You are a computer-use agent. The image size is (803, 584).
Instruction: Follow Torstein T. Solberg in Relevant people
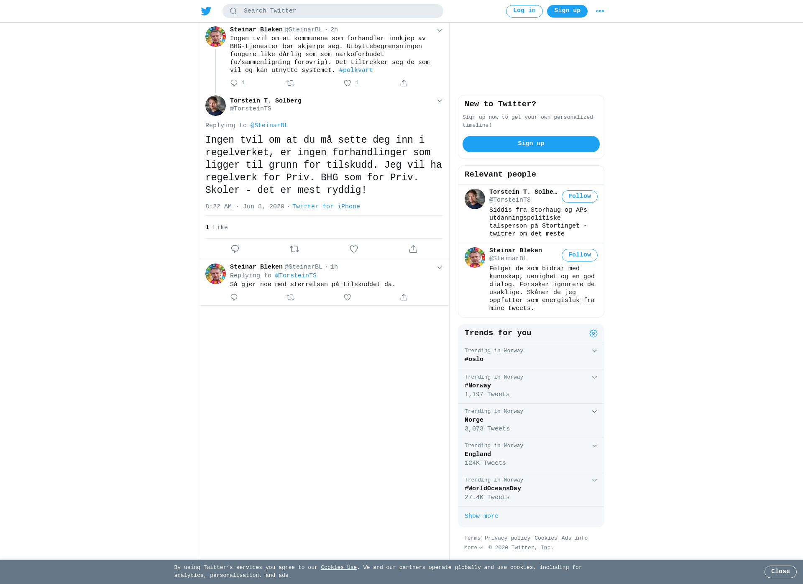click(x=580, y=197)
